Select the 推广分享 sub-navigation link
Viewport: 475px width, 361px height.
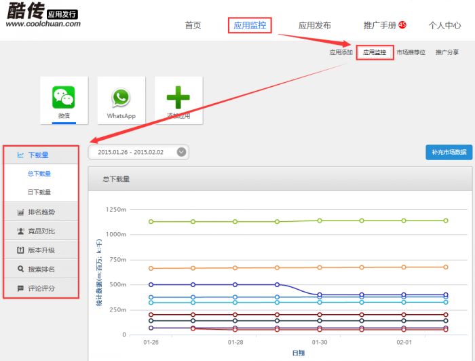(x=447, y=52)
